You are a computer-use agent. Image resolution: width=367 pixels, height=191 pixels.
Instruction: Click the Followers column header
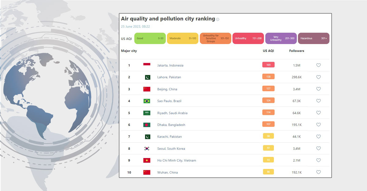click(297, 51)
